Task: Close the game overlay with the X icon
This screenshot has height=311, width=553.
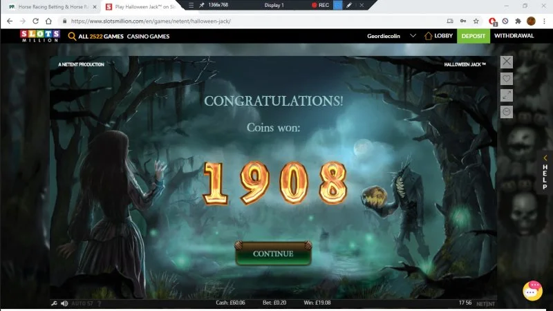Action: coord(507,62)
